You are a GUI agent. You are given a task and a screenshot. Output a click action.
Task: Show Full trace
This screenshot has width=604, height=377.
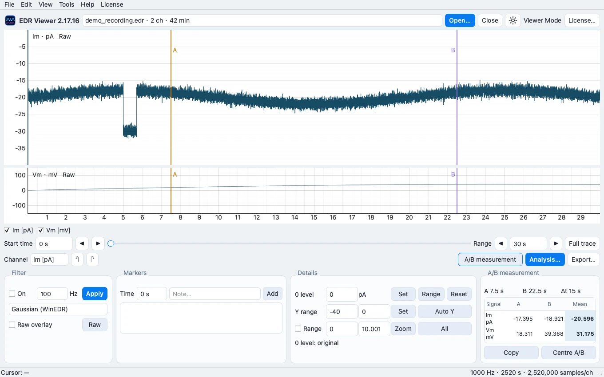(x=582, y=243)
